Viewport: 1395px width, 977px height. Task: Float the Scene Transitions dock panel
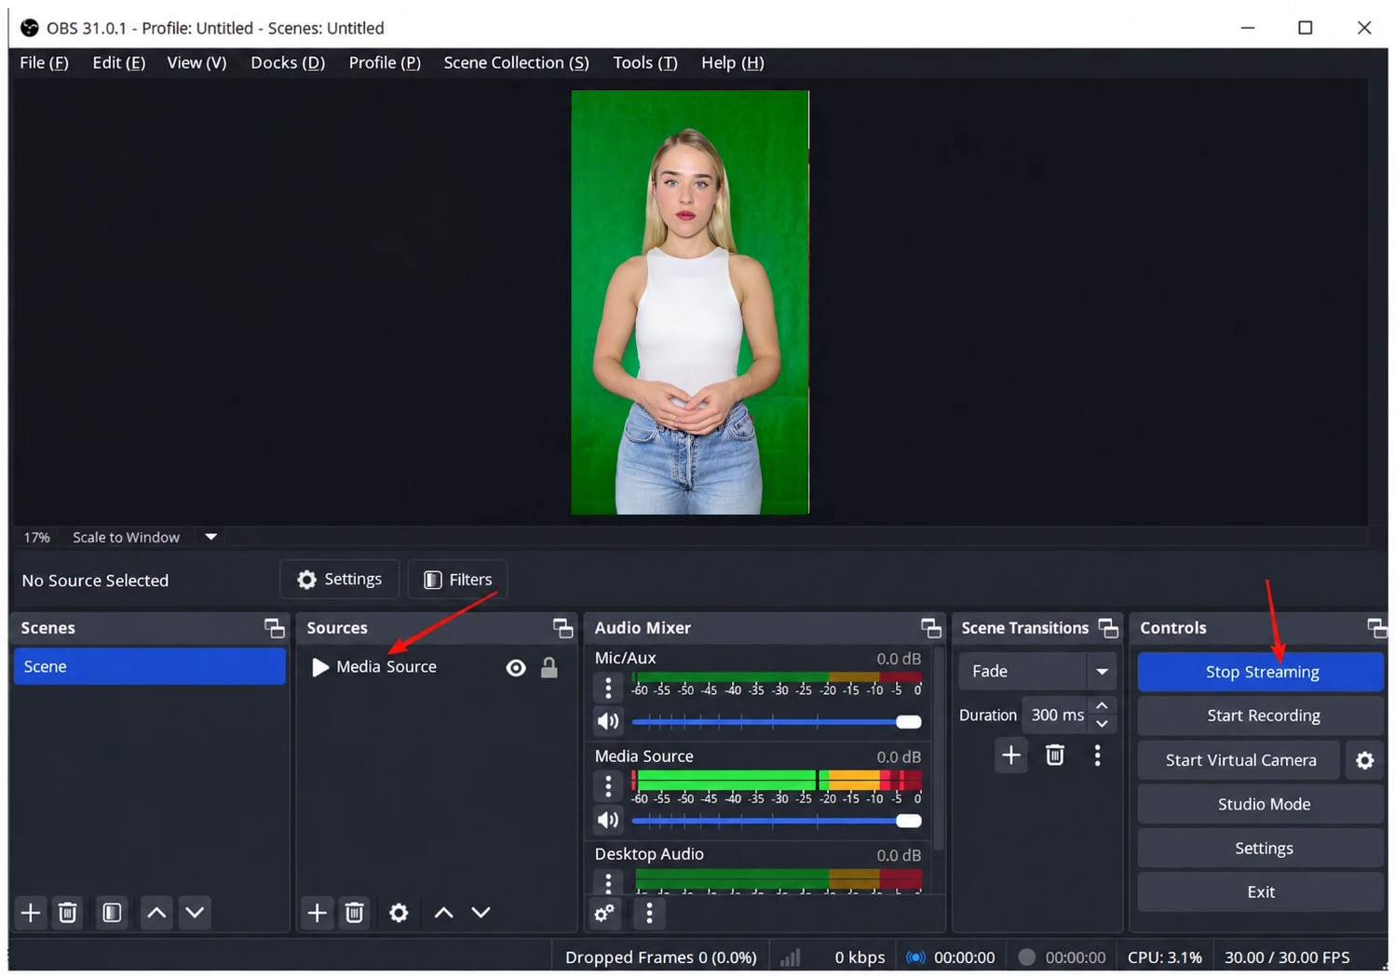[1108, 628]
